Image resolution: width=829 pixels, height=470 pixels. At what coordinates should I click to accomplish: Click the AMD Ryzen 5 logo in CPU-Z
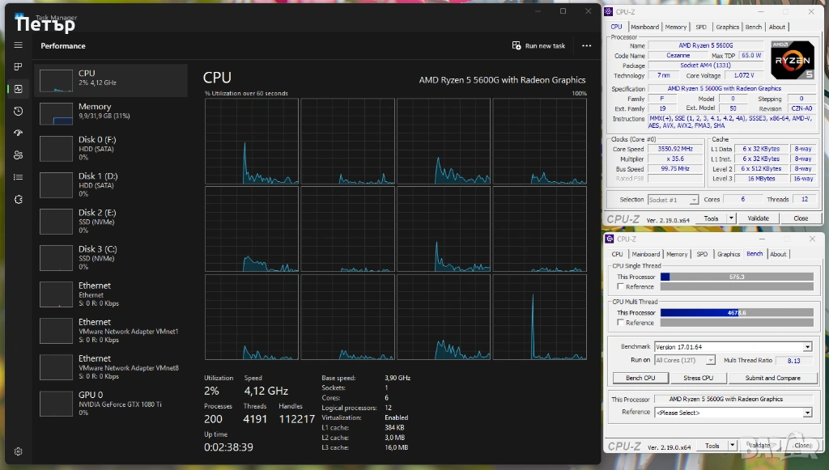pos(792,60)
